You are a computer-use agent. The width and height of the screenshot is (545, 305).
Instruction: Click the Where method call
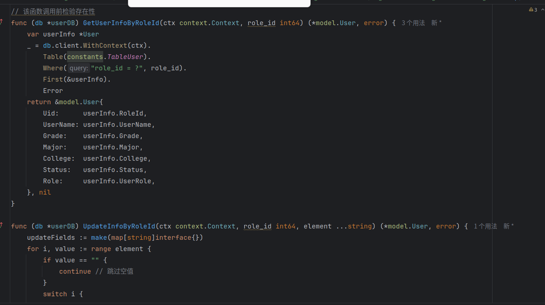[53, 68]
